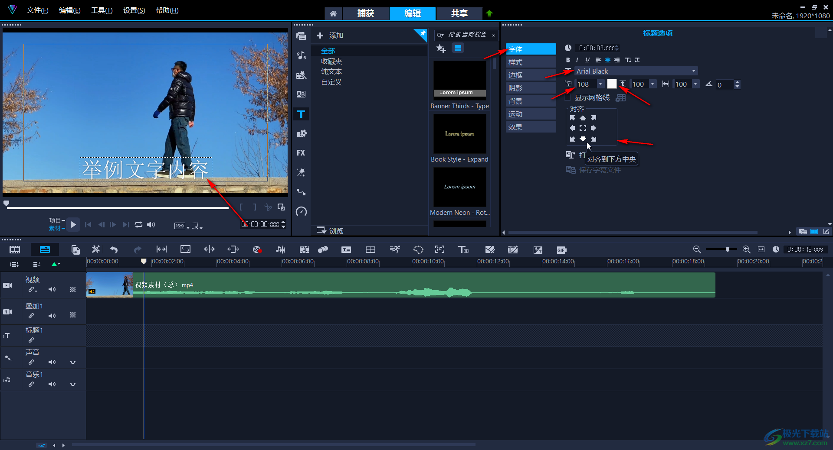Zoom in on the timeline

coord(746,249)
